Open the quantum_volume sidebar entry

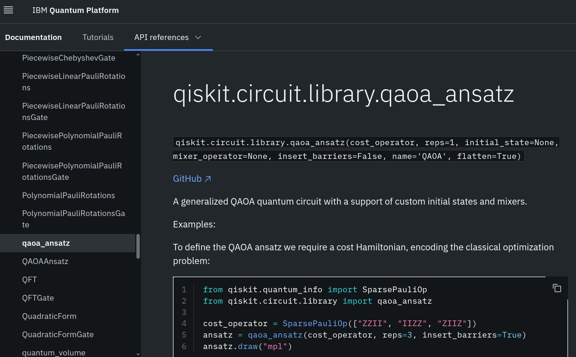(x=54, y=352)
